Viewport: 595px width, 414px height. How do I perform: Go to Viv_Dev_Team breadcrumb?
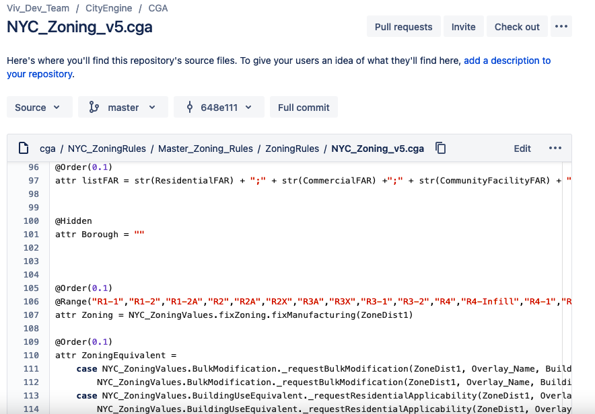coord(38,8)
